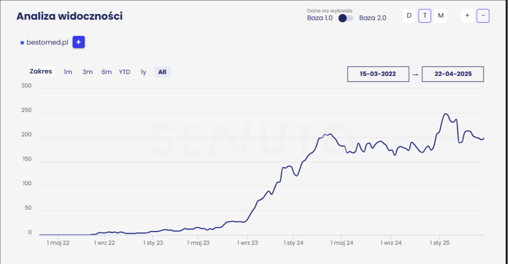Click x-axis label 1 wrz 23
Image resolution: width=508 pixels, height=264 pixels.
click(x=247, y=243)
